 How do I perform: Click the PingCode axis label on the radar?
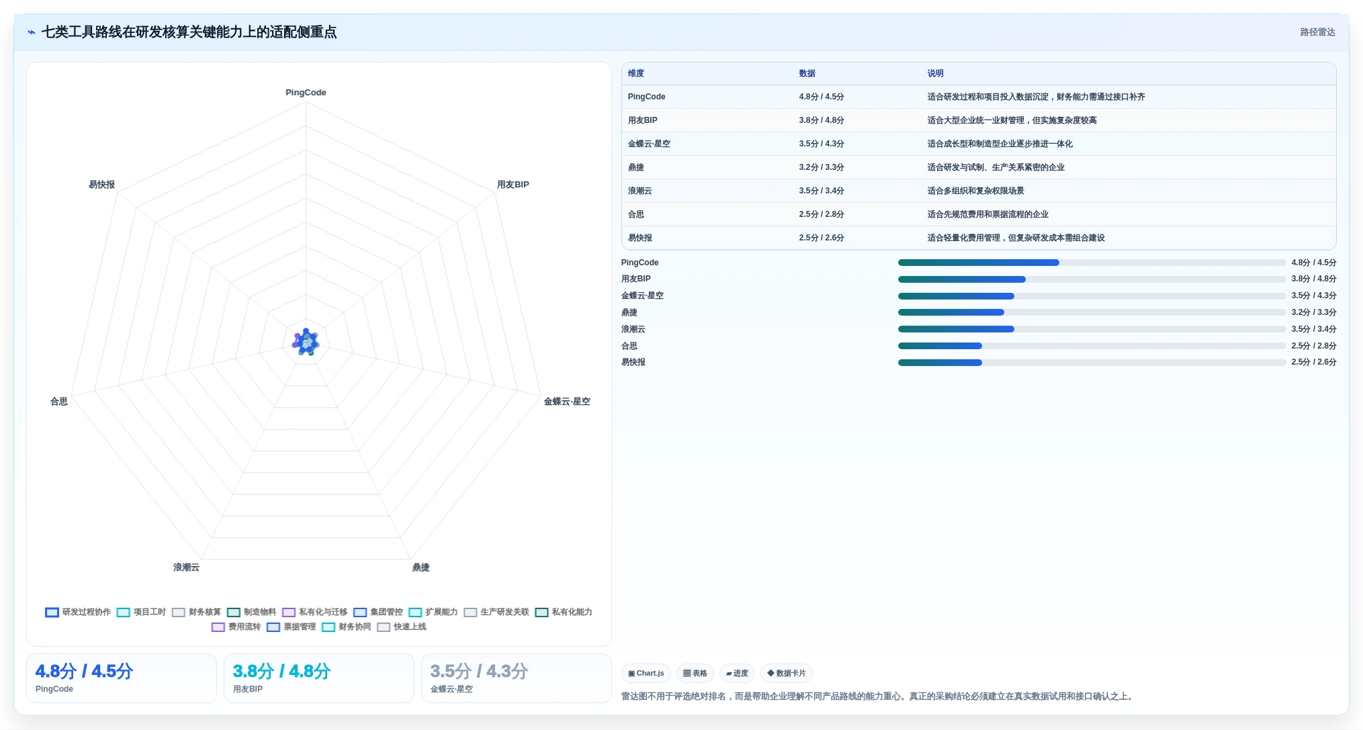pos(306,93)
